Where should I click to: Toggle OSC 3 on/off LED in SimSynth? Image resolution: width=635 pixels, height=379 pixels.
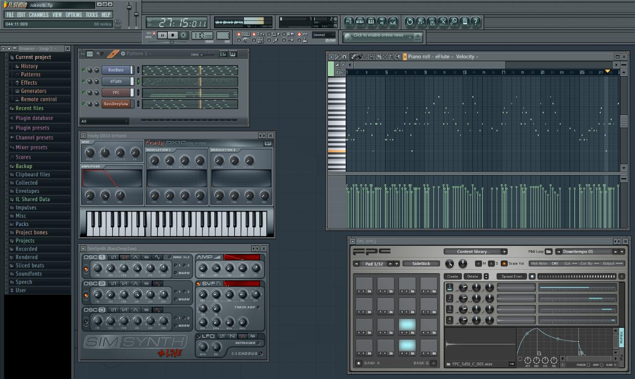click(86, 322)
